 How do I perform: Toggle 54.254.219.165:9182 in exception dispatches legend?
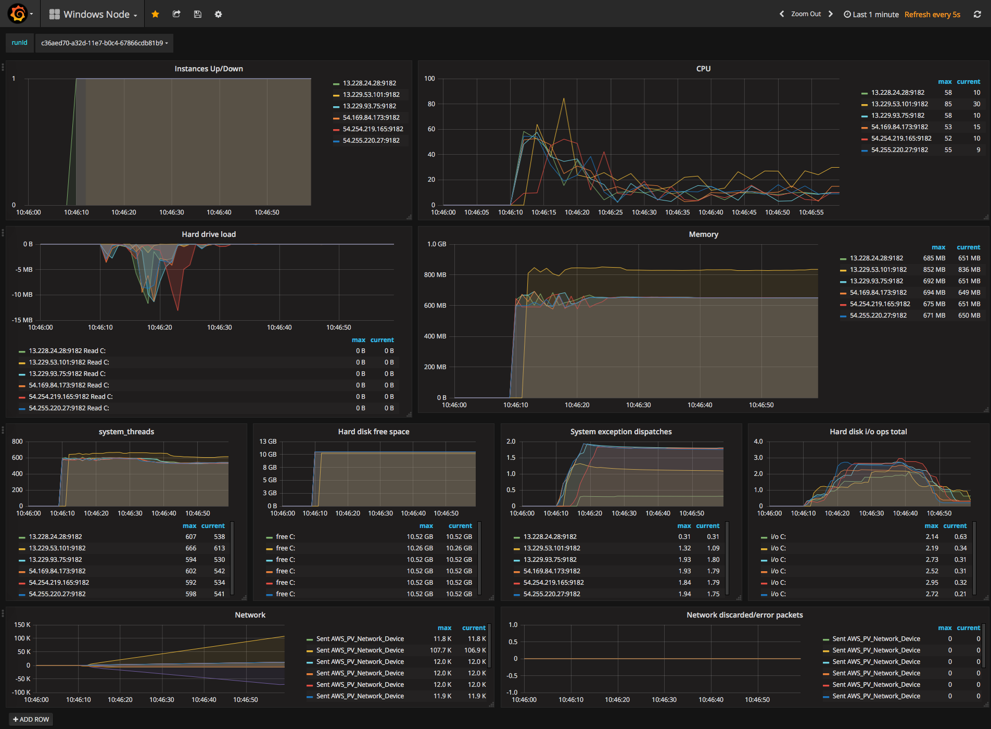tap(553, 583)
